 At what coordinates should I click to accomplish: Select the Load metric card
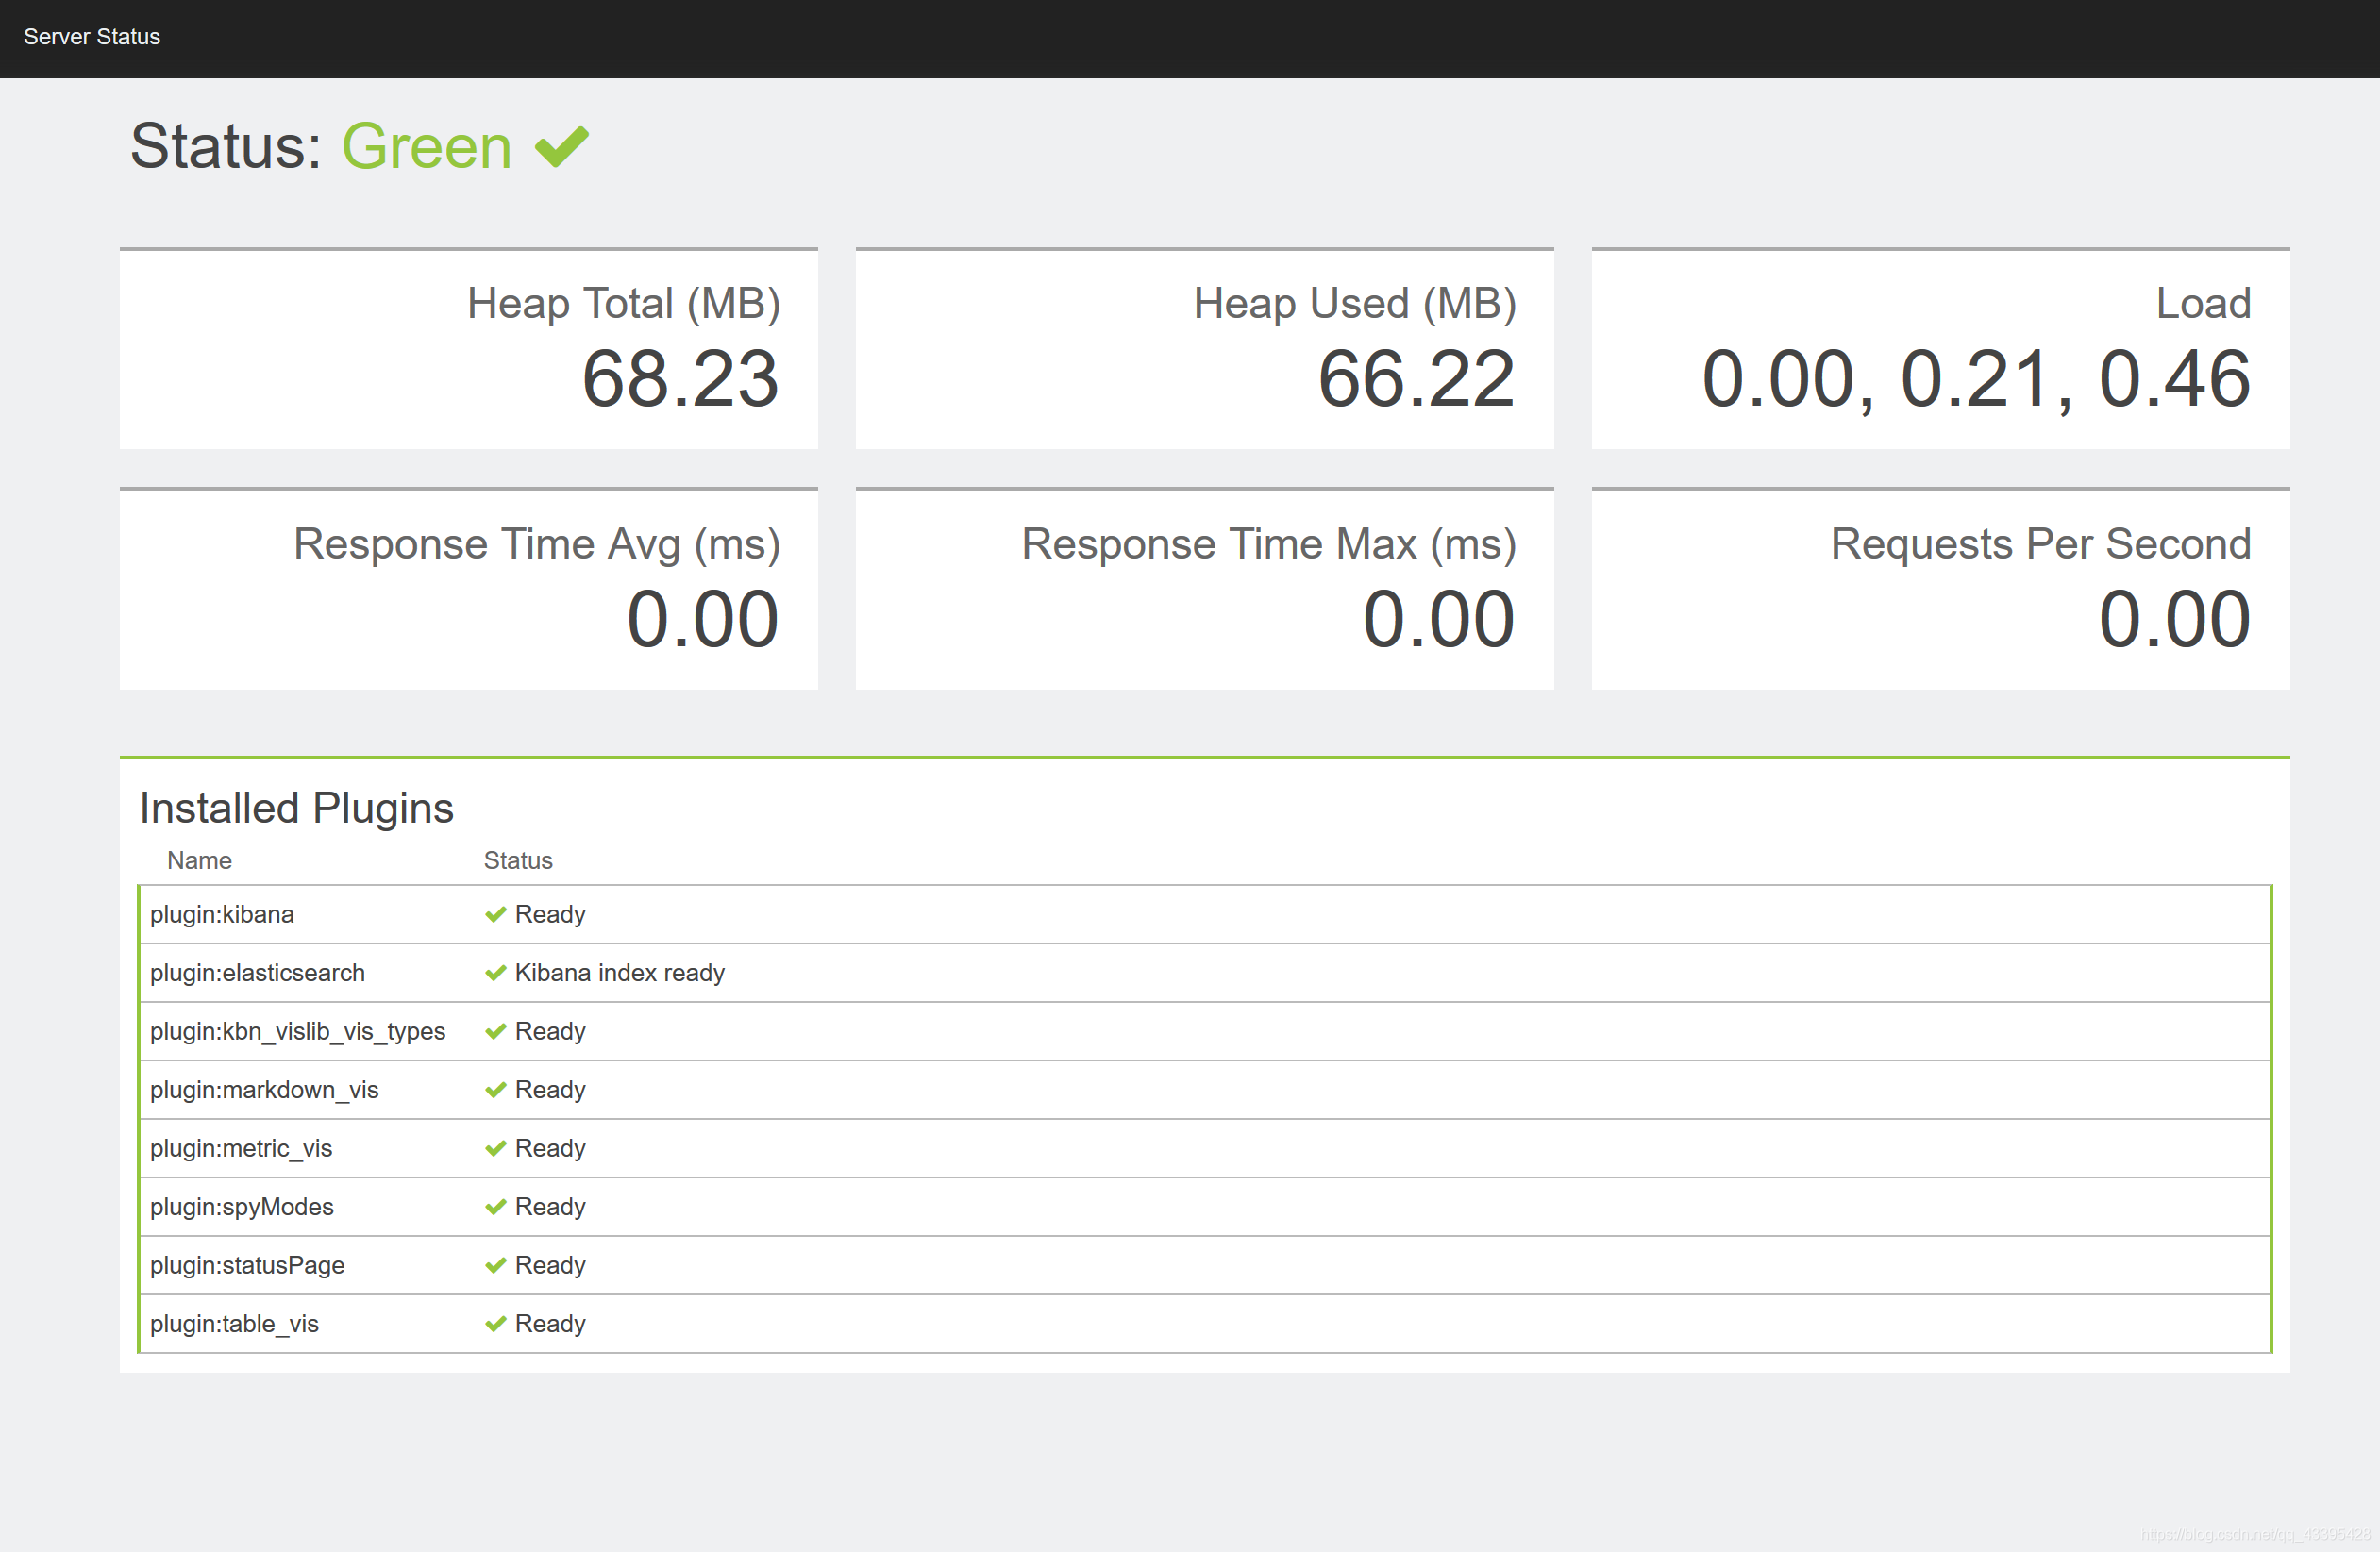pos(1940,348)
